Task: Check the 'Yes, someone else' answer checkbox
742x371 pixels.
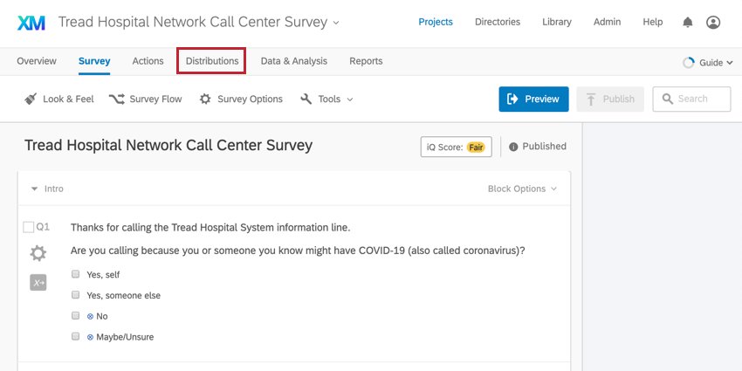Action: 76,295
